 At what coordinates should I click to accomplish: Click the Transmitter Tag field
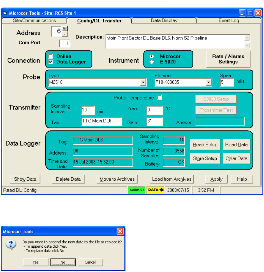click(x=101, y=121)
